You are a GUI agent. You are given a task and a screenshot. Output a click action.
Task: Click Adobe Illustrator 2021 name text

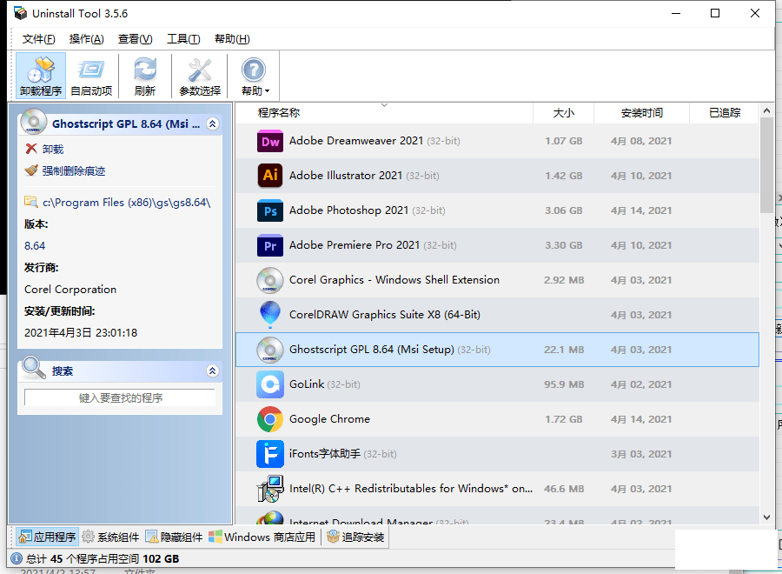346,176
